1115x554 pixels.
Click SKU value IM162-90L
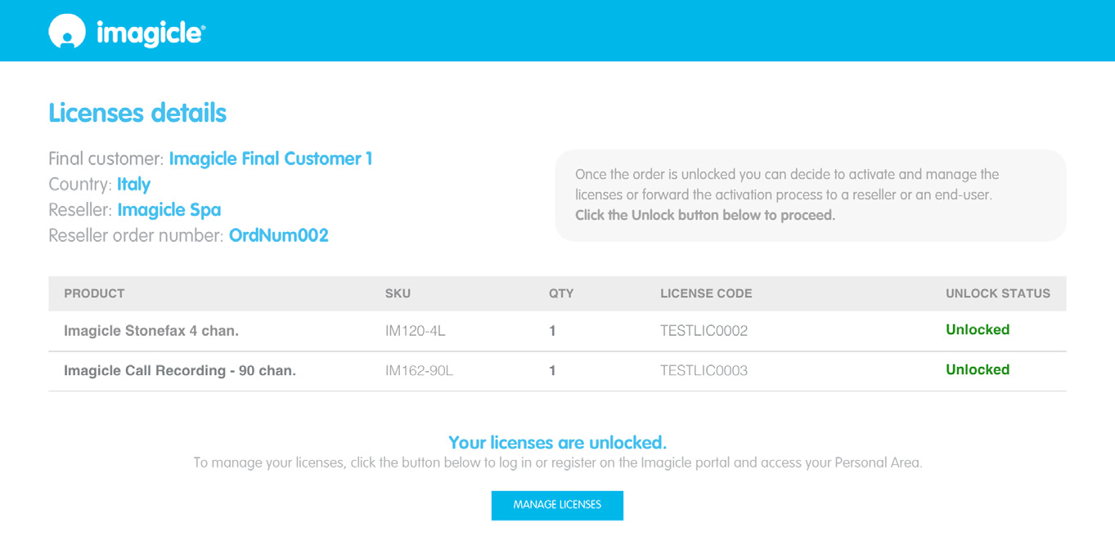point(419,371)
